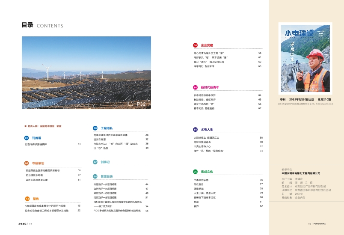Click the 目录 CONTENTS page title
This screenshot has height=235, width=344.
coord(42,25)
